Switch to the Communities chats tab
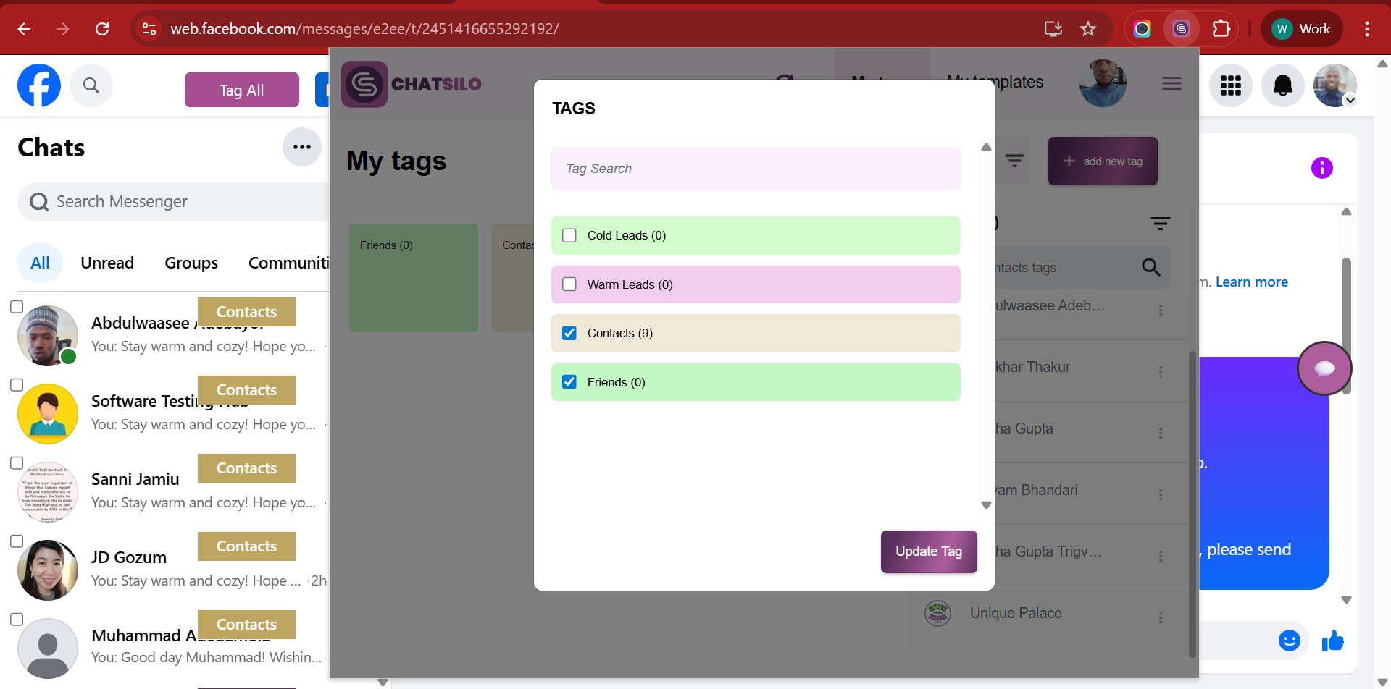The image size is (1391, 689). click(x=288, y=263)
